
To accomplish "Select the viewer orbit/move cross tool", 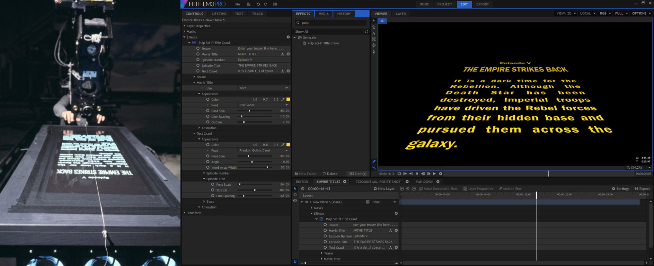I will (374, 45).
